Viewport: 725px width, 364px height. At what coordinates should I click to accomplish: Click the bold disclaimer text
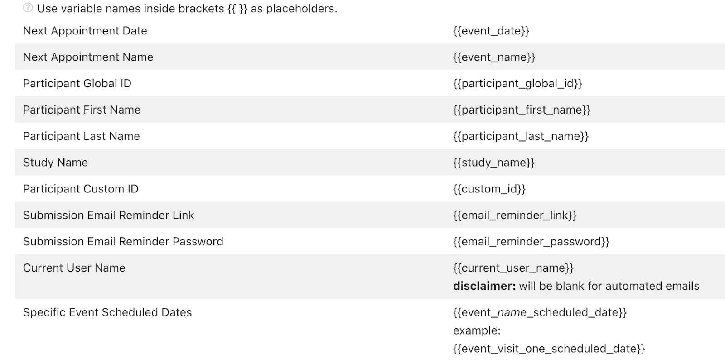484,286
